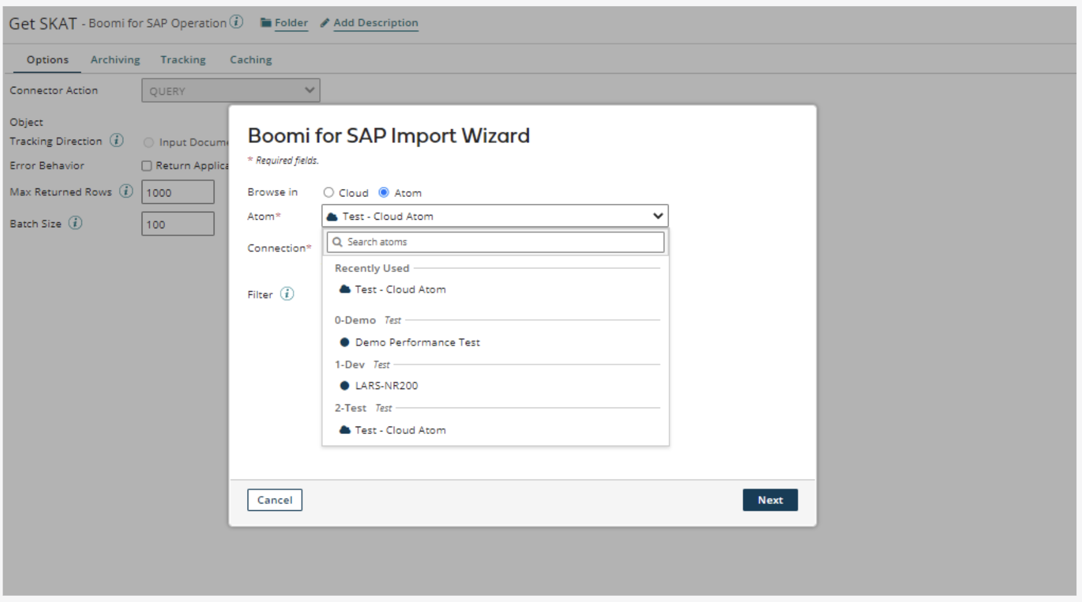1082x602 pixels.
Task: Open the Caching tab
Action: pyautogui.click(x=251, y=60)
